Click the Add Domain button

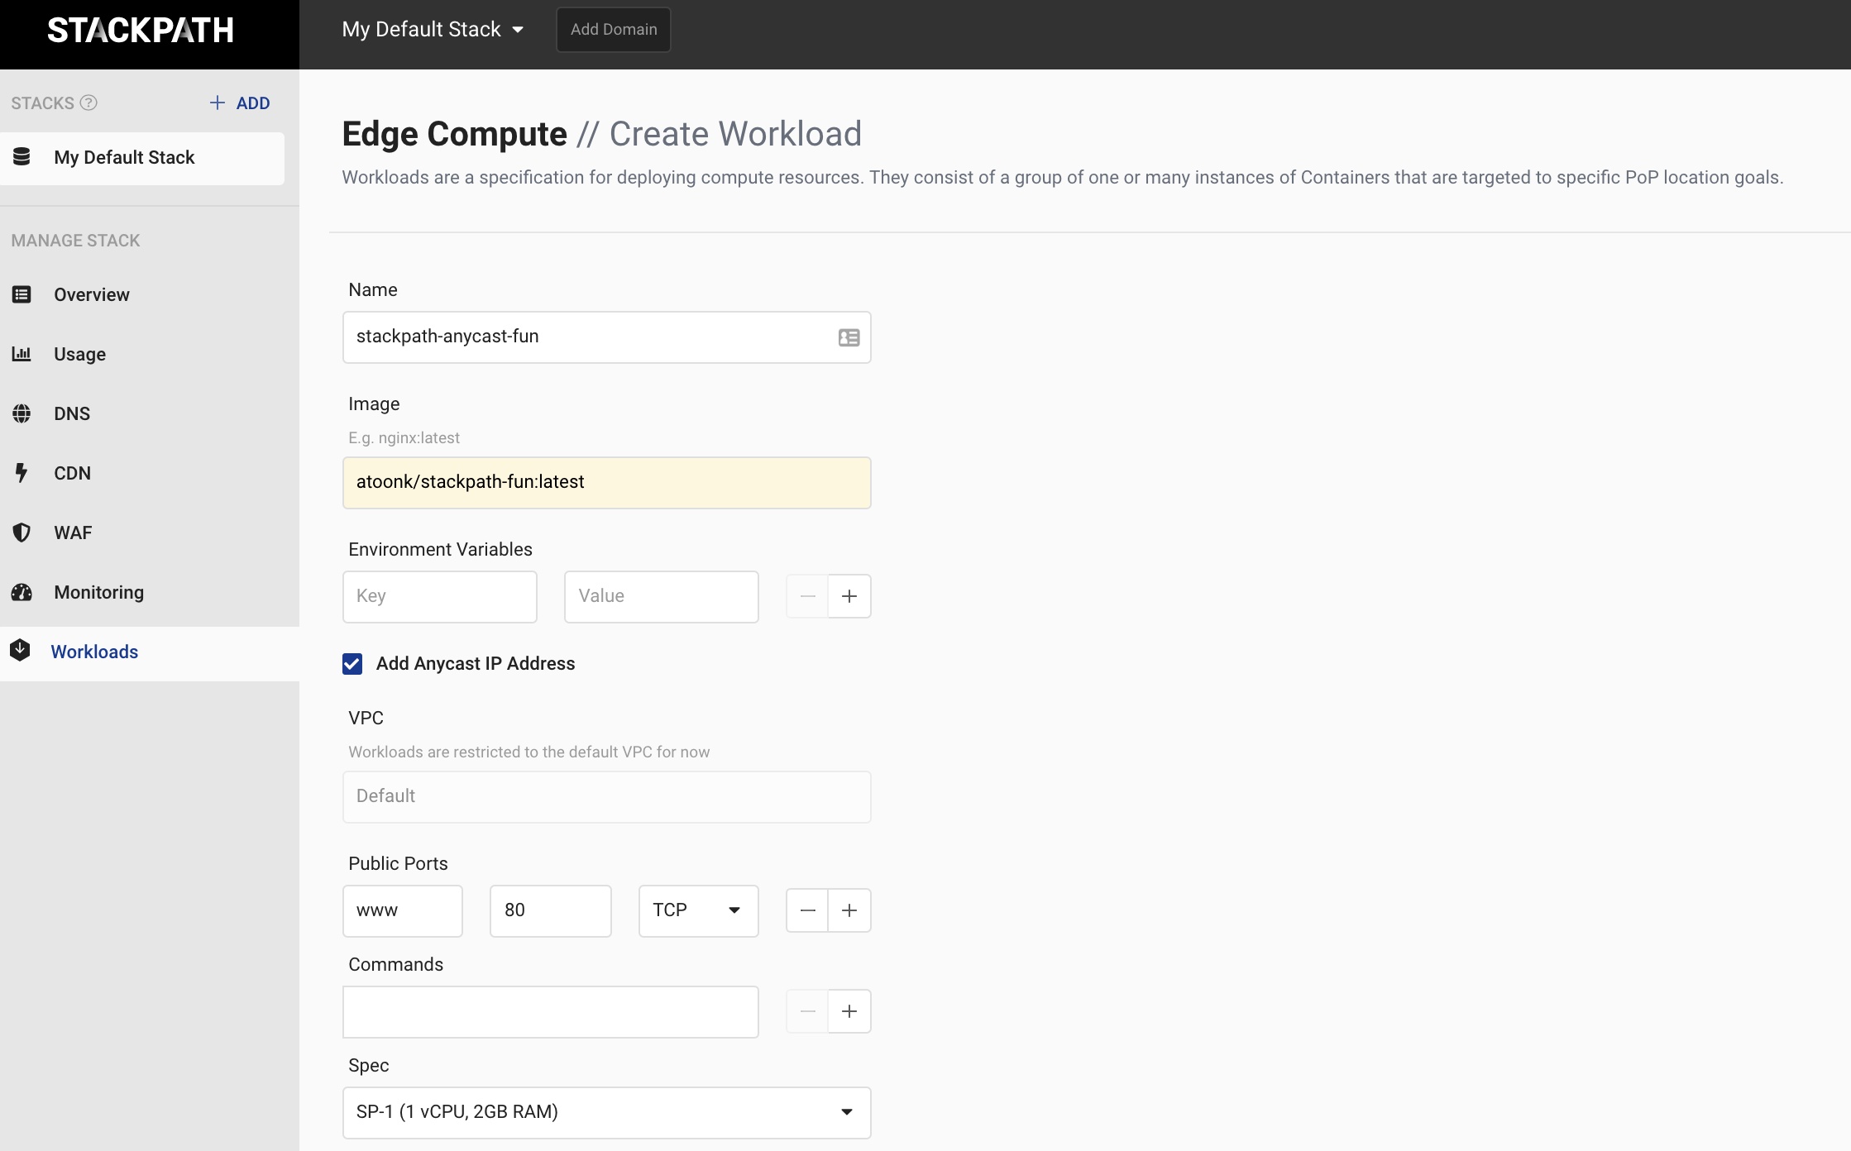click(614, 30)
